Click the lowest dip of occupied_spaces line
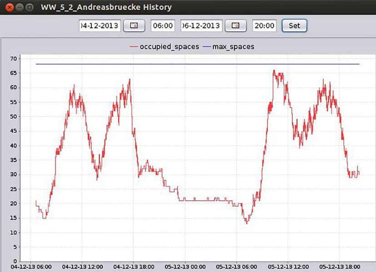376x272 pixels. 247,223
